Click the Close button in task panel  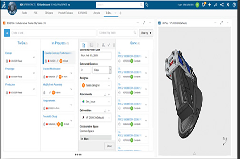pos(109,146)
